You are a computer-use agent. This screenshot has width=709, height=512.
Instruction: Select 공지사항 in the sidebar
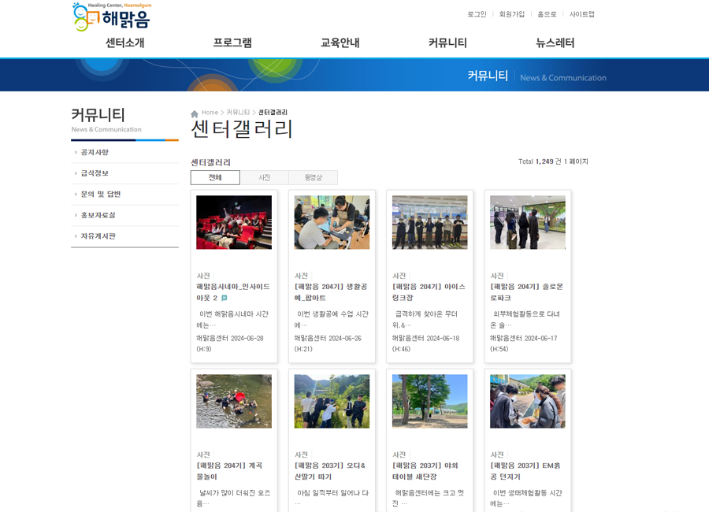click(x=95, y=153)
